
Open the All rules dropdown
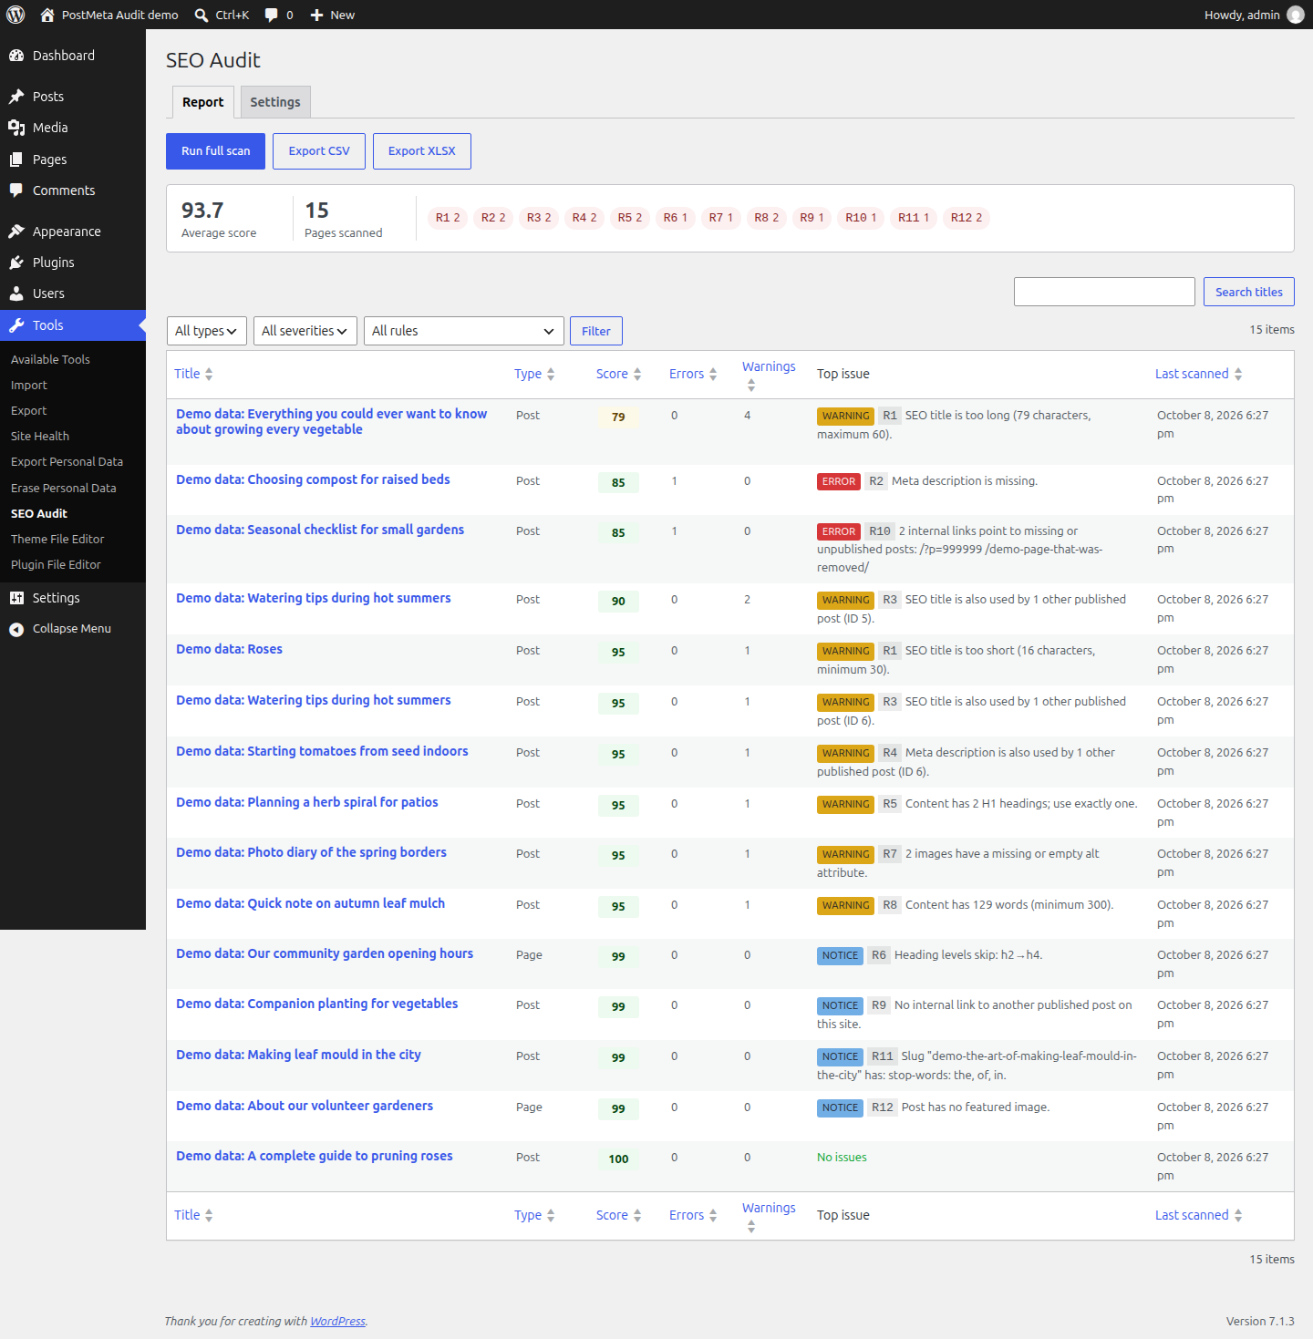click(x=463, y=331)
